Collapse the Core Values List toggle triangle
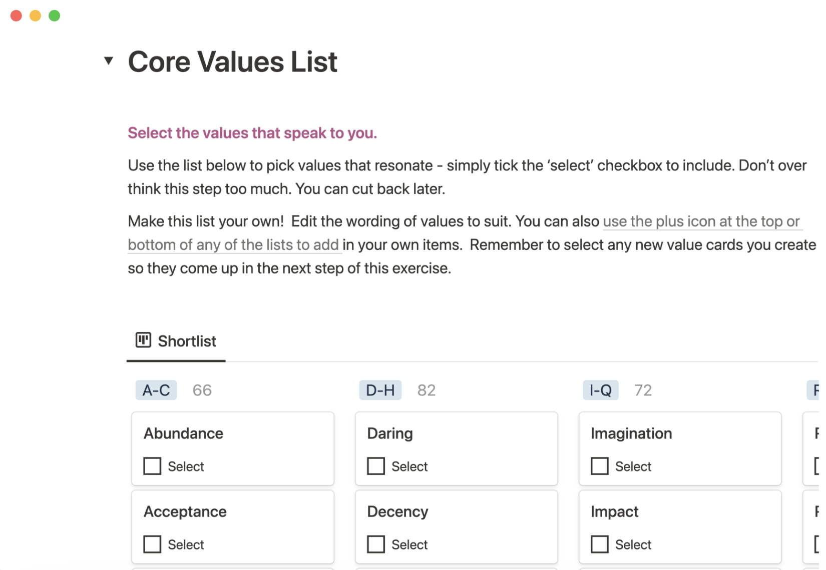 109,61
